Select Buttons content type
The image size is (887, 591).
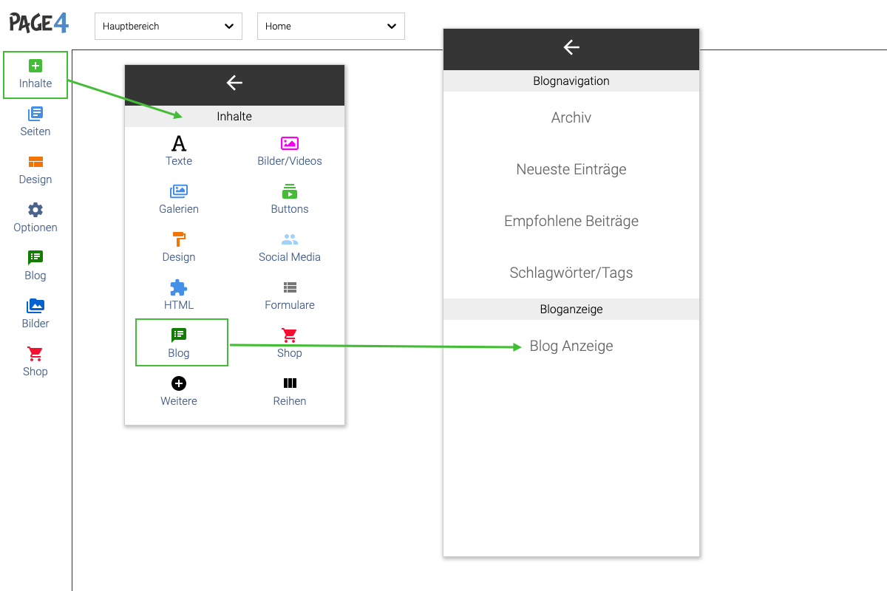(290, 199)
